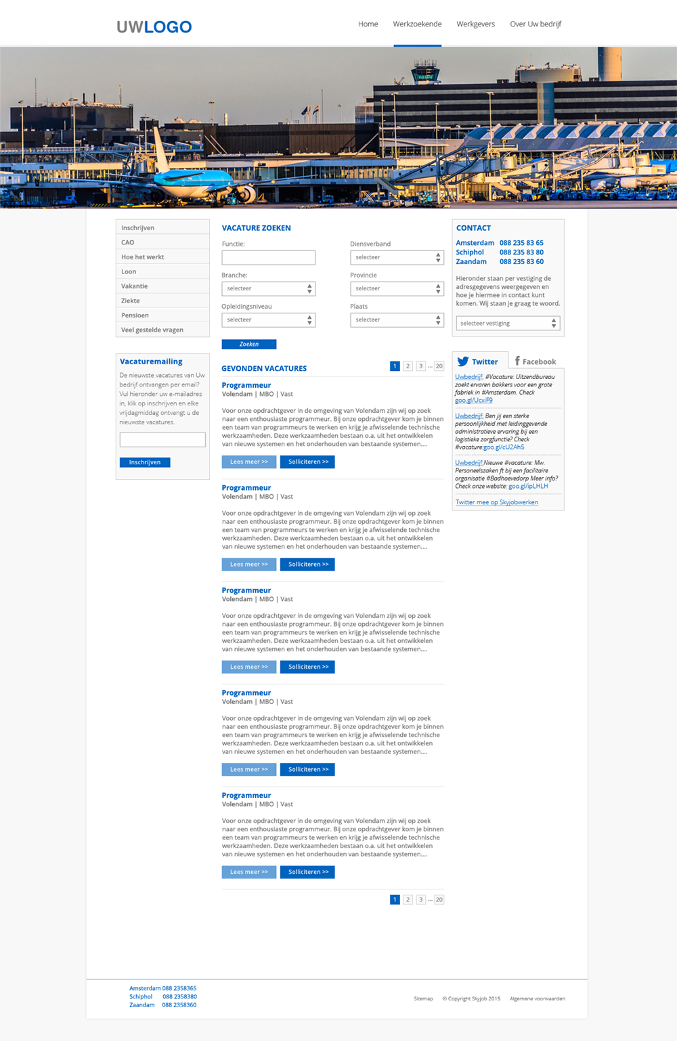Screen dimensions: 677x1041
Task: Jump to page 20 in bottom pagination
Action: pos(439,900)
